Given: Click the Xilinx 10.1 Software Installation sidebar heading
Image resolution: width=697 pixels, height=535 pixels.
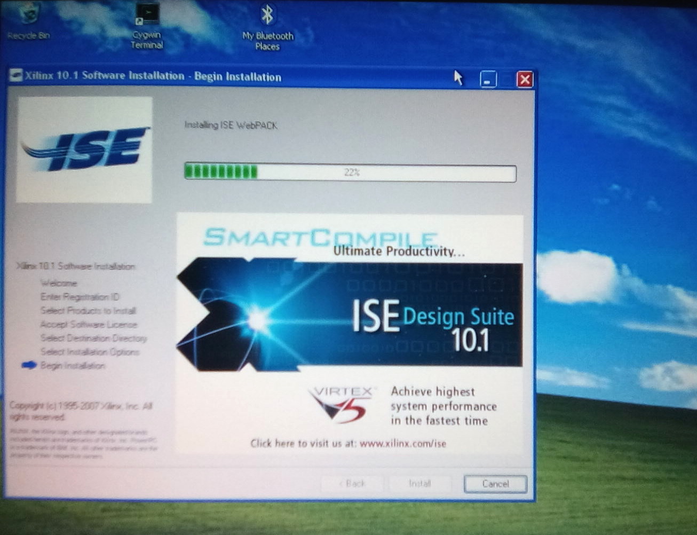Looking at the screenshot, I should pyautogui.click(x=76, y=266).
